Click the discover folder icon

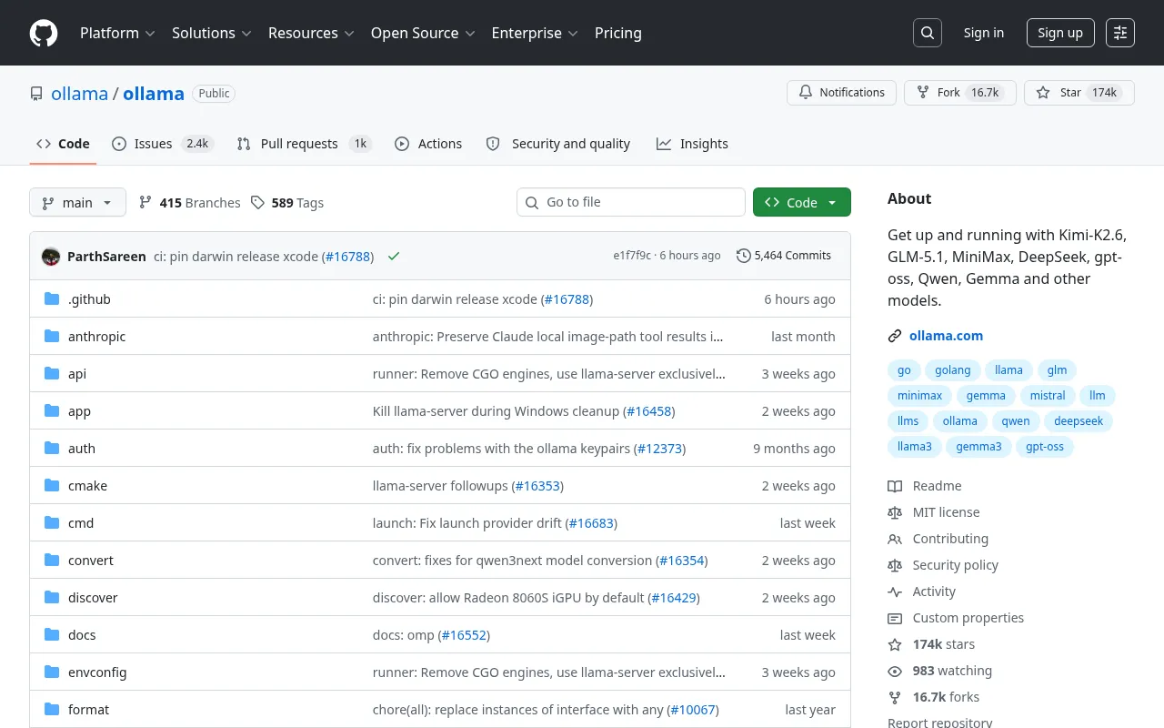(x=52, y=598)
